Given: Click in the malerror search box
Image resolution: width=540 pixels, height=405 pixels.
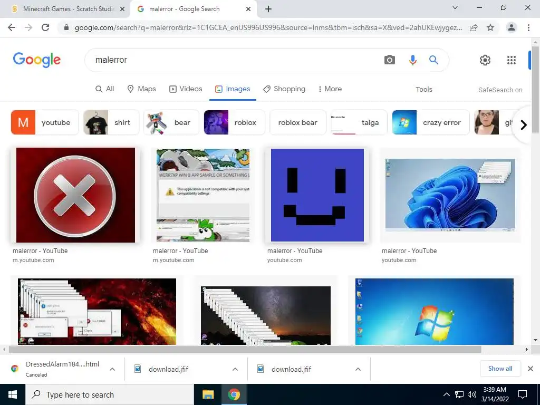Looking at the screenshot, I should tap(234, 60).
